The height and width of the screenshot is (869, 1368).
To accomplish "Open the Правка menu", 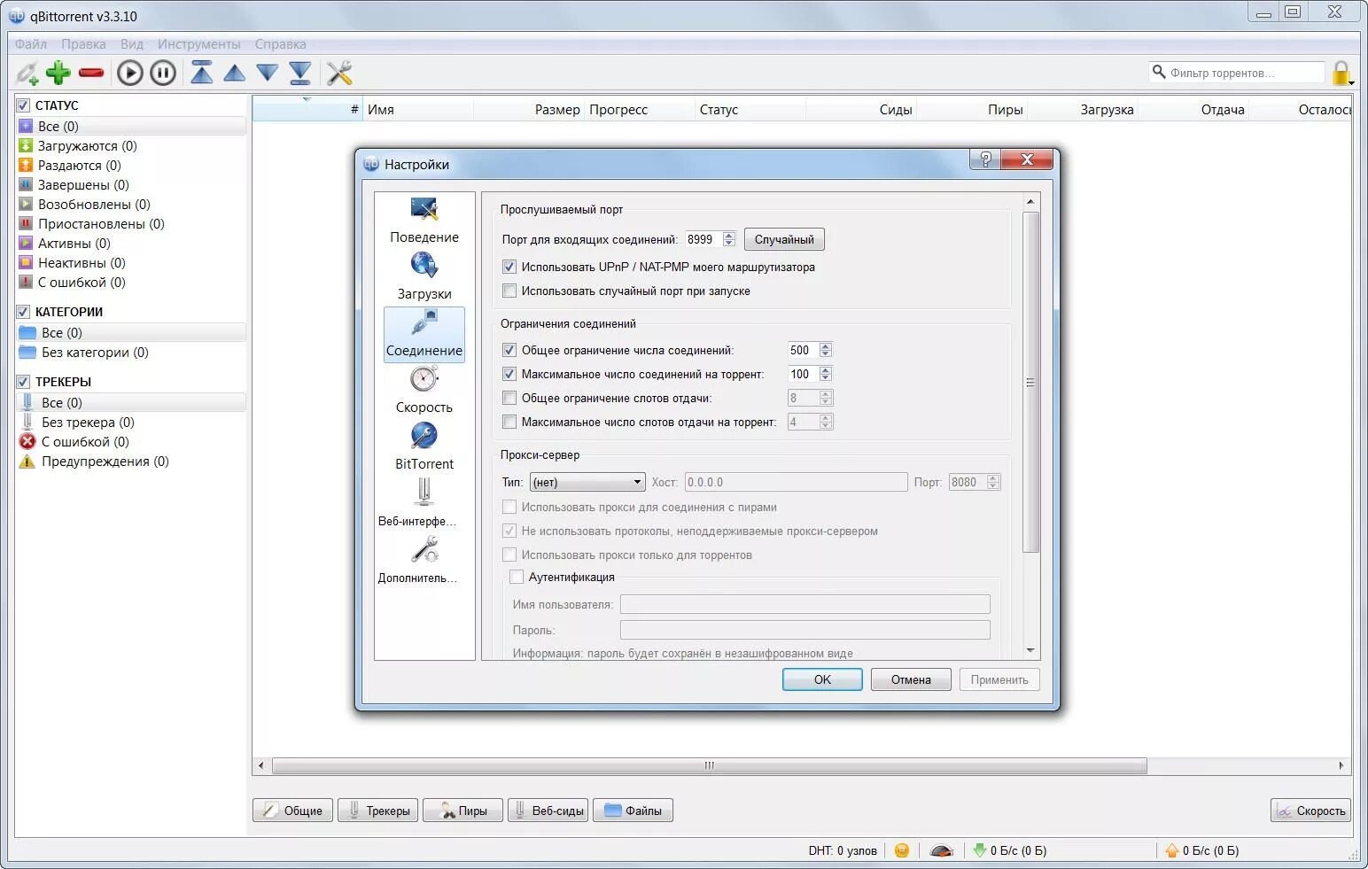I will point(83,44).
